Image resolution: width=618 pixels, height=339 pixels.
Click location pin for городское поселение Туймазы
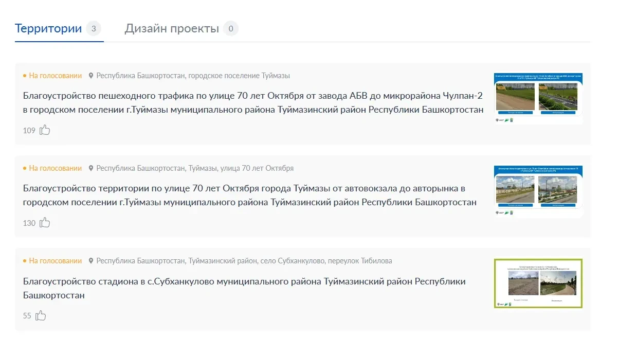pyautogui.click(x=91, y=76)
